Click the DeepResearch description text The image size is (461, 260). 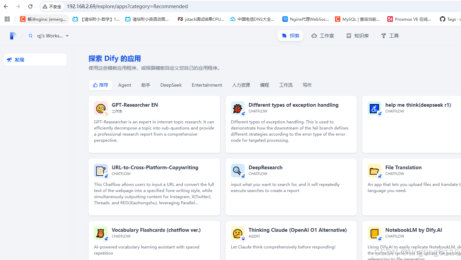[x=285, y=188]
